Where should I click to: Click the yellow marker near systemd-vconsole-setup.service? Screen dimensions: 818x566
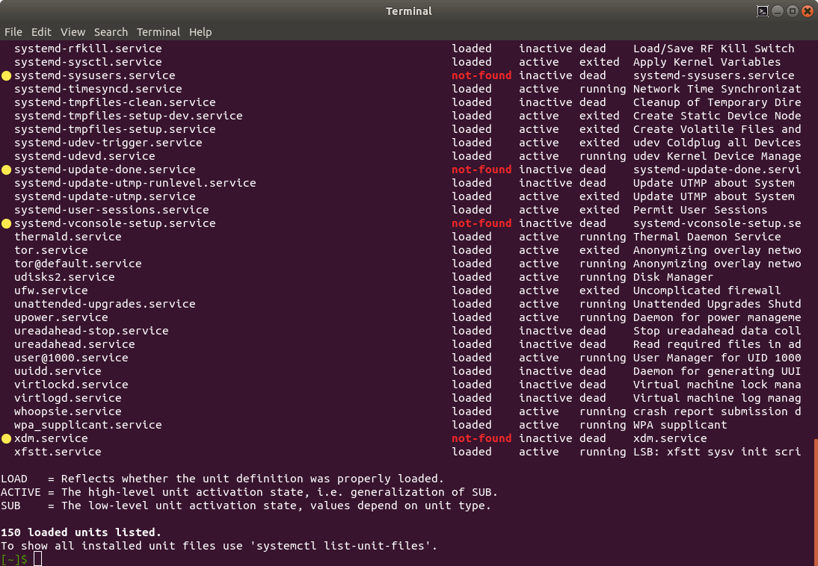click(6, 223)
